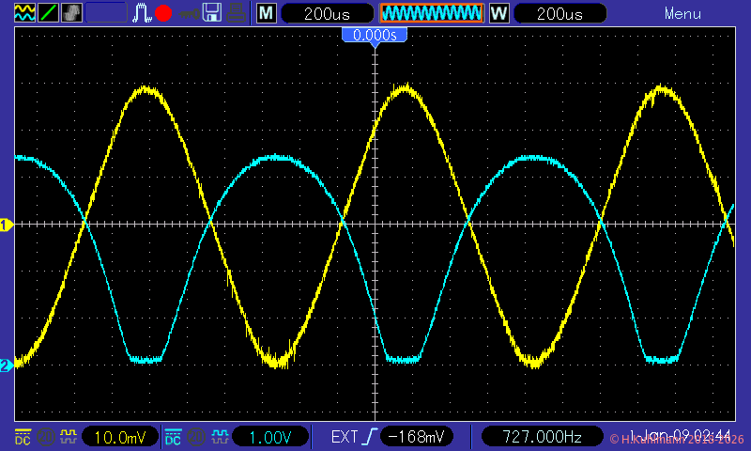The image size is (751, 451).
Task: Click the M main timebase icon
Action: [267, 13]
